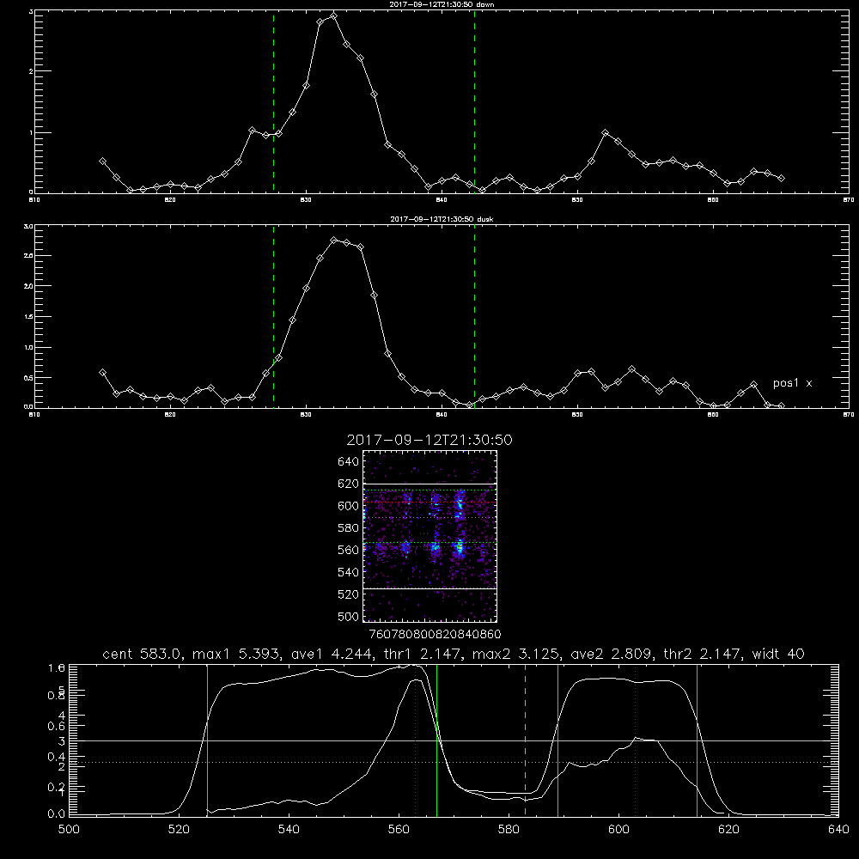The width and height of the screenshot is (859, 859).
Task: Click the timestamp title above the detector image
Action: coord(429,440)
